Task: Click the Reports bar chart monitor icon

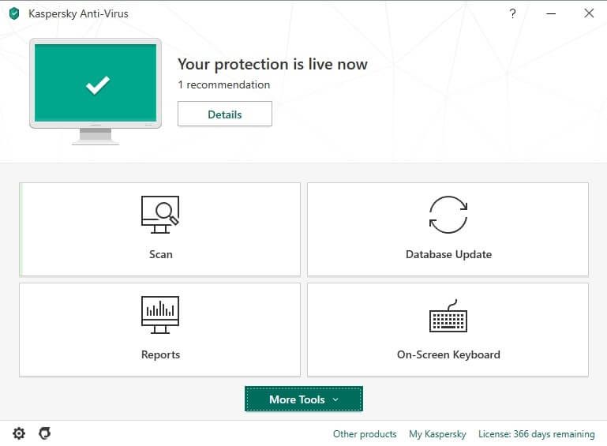Action: tap(160, 315)
